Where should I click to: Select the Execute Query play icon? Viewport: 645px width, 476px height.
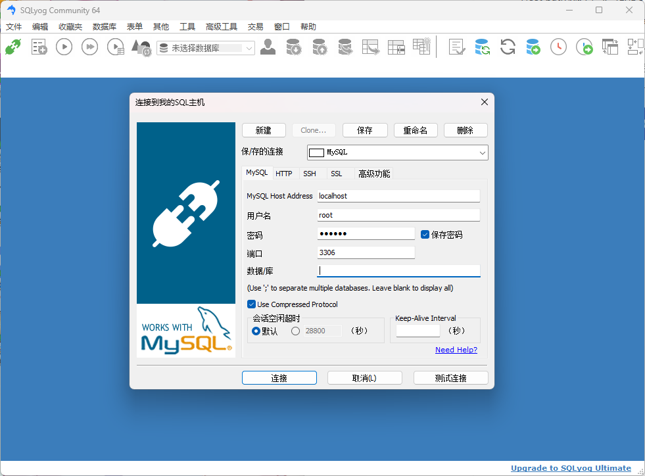pos(64,47)
